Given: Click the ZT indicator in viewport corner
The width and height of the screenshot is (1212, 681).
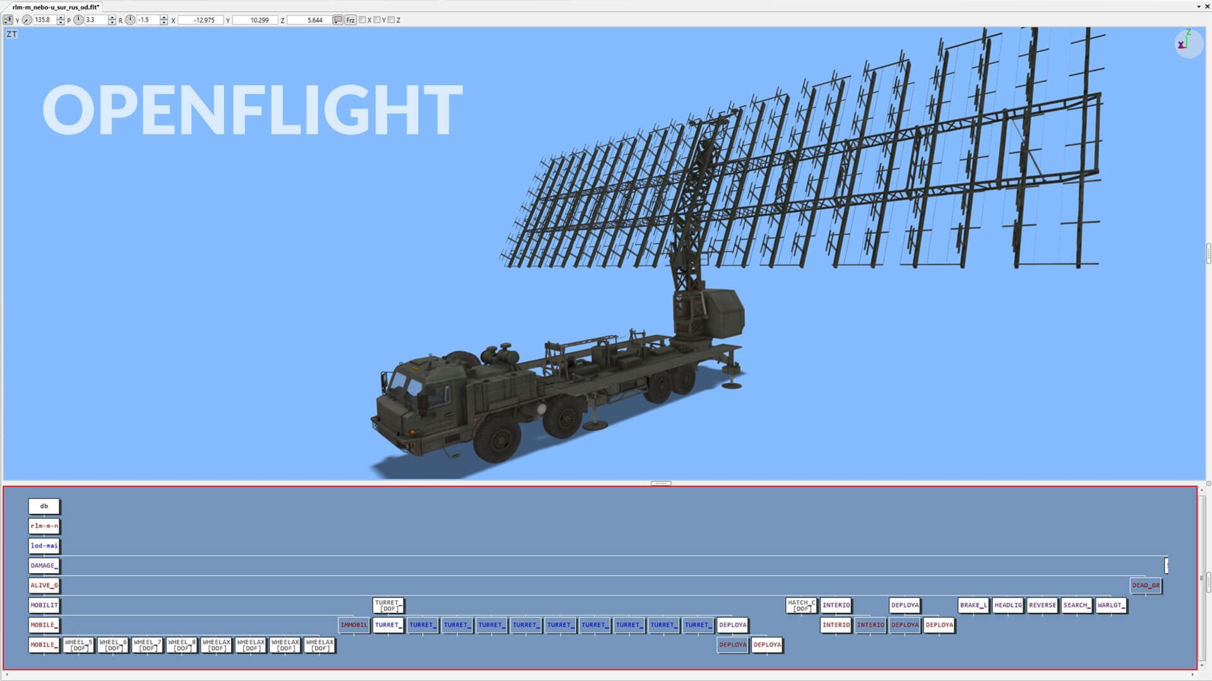Looking at the screenshot, I should coord(11,34).
